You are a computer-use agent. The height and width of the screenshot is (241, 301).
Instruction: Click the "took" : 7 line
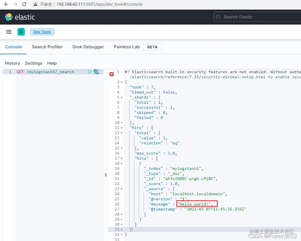[x=143, y=87]
